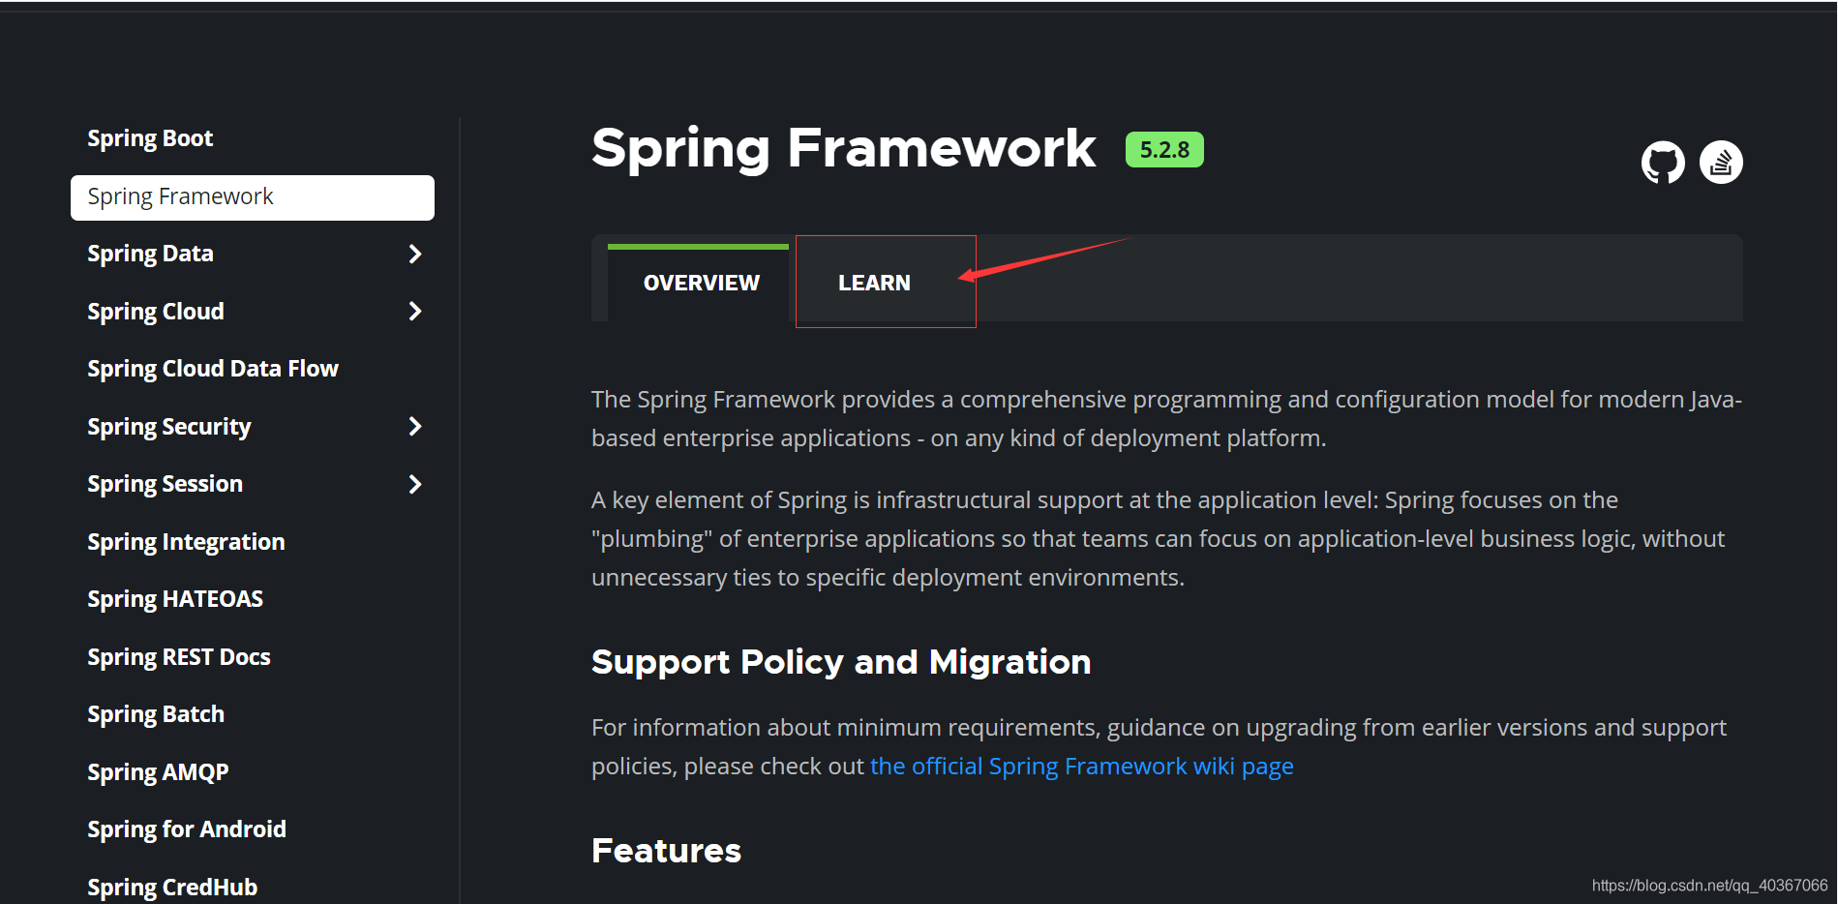Go to Spring Batch

point(156,714)
